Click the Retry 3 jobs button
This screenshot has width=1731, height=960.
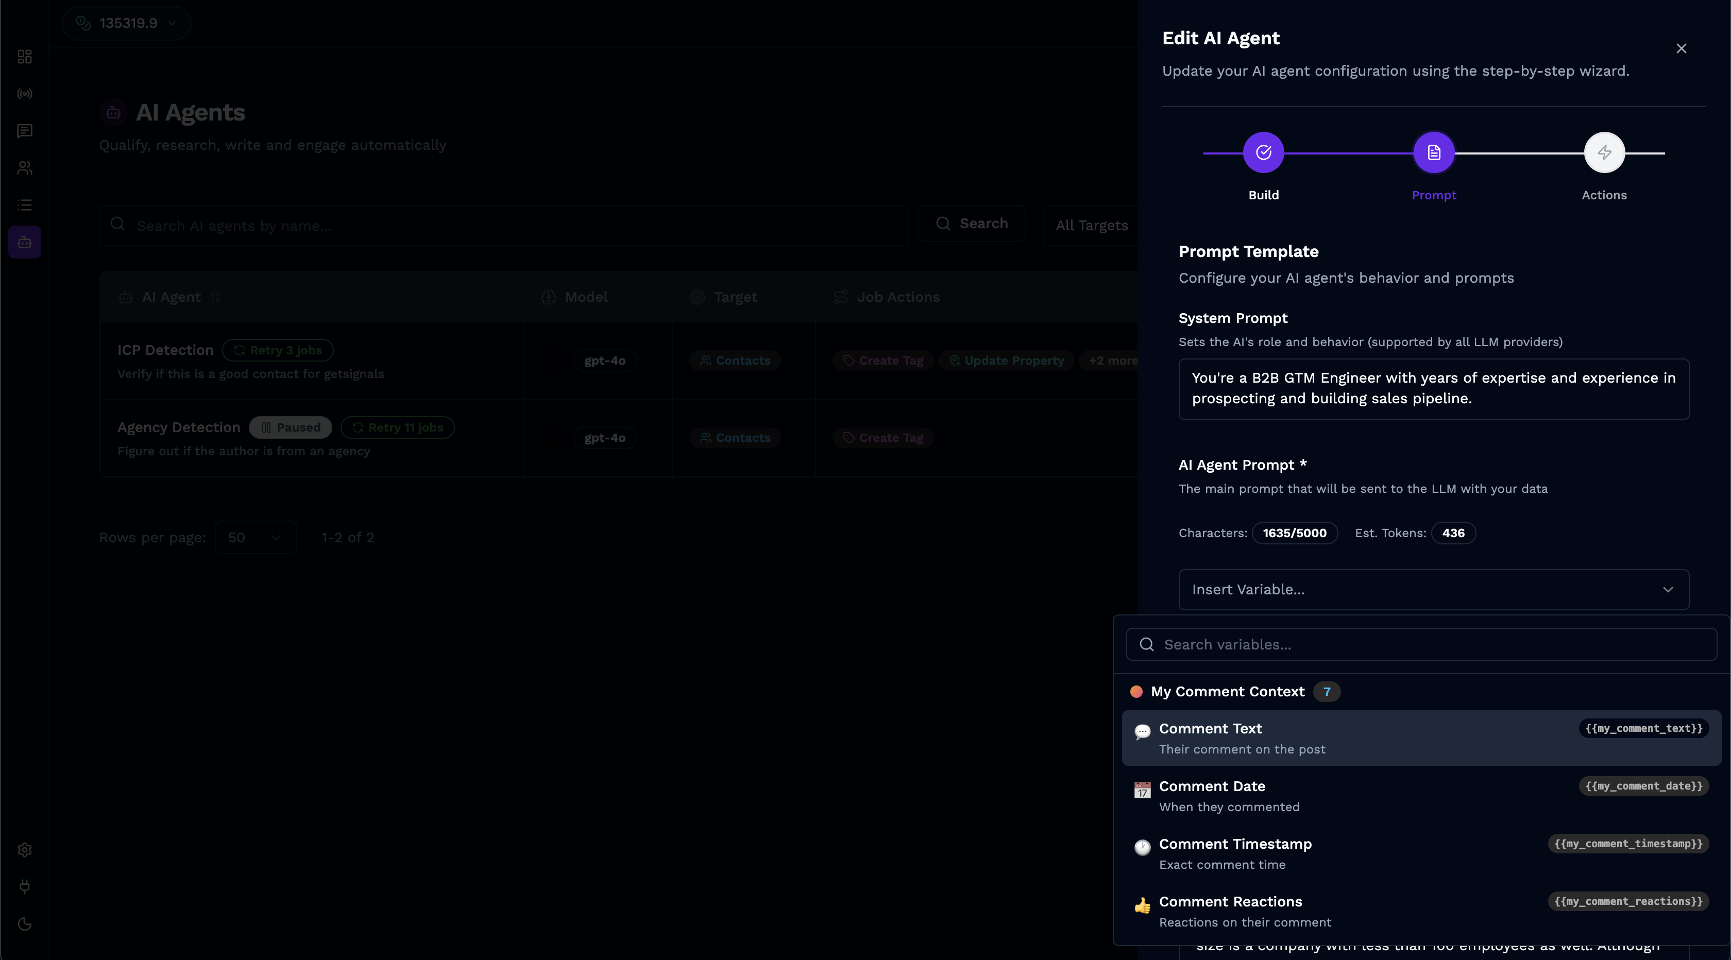(x=278, y=350)
